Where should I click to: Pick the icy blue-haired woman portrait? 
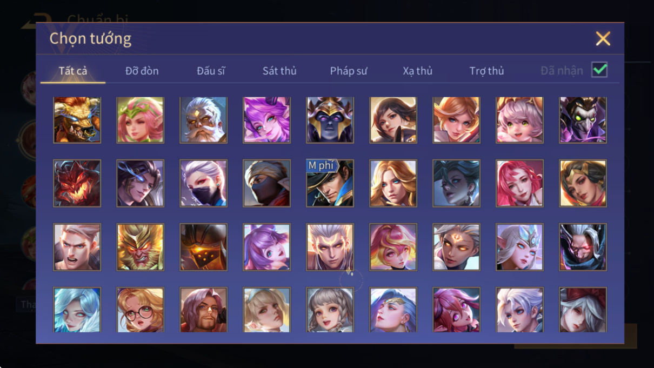point(77,310)
